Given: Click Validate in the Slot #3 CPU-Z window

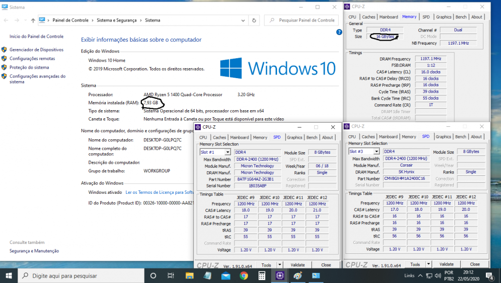Looking at the screenshot, I should point(446,264).
